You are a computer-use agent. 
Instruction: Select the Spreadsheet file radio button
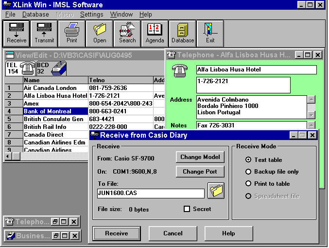[248, 196]
